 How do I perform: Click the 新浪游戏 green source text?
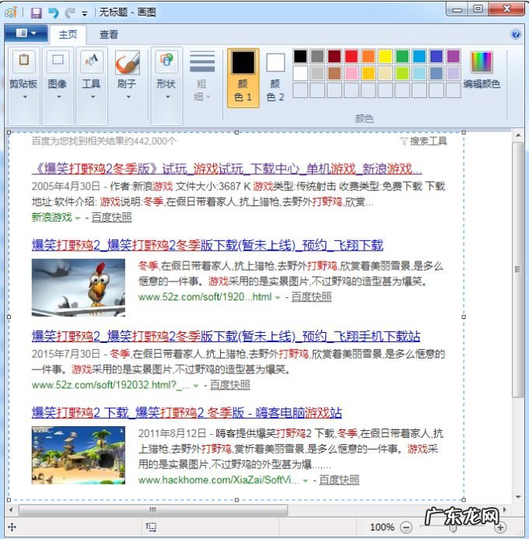[x=52, y=217]
